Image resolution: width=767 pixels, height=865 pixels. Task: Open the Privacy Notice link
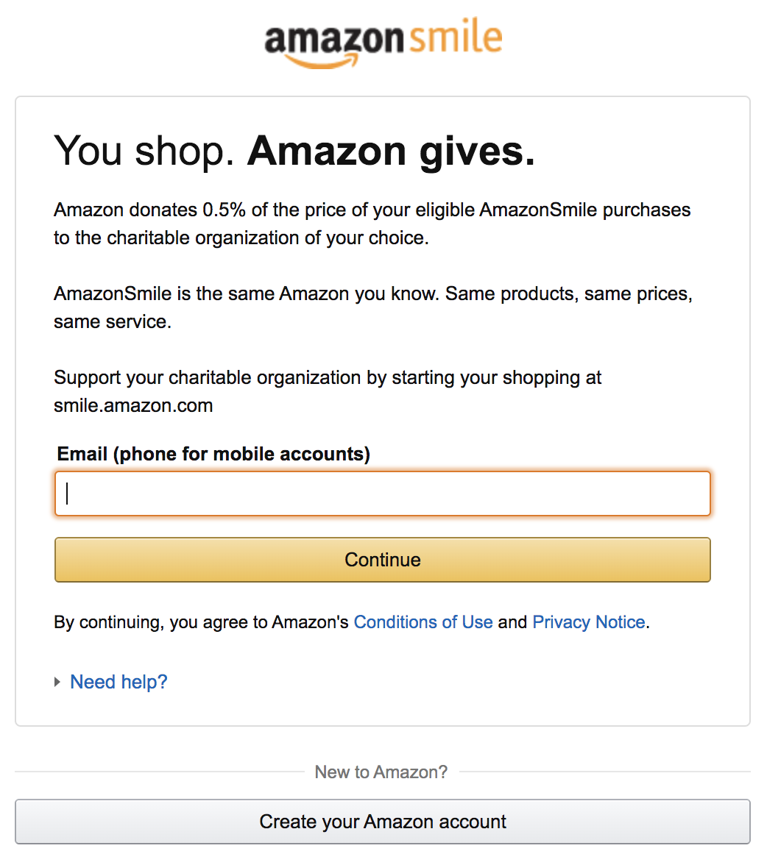coord(589,622)
